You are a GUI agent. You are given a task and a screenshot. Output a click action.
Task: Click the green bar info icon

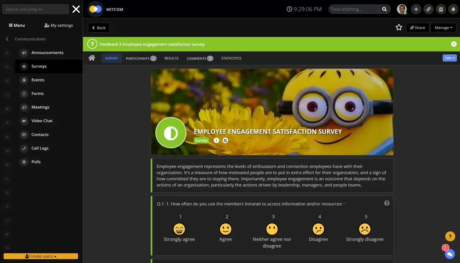click(454, 44)
